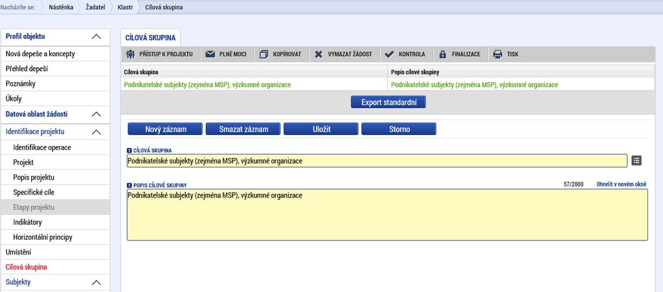
Task: Click Finalizace in the toolbar
Action: click(x=466, y=54)
